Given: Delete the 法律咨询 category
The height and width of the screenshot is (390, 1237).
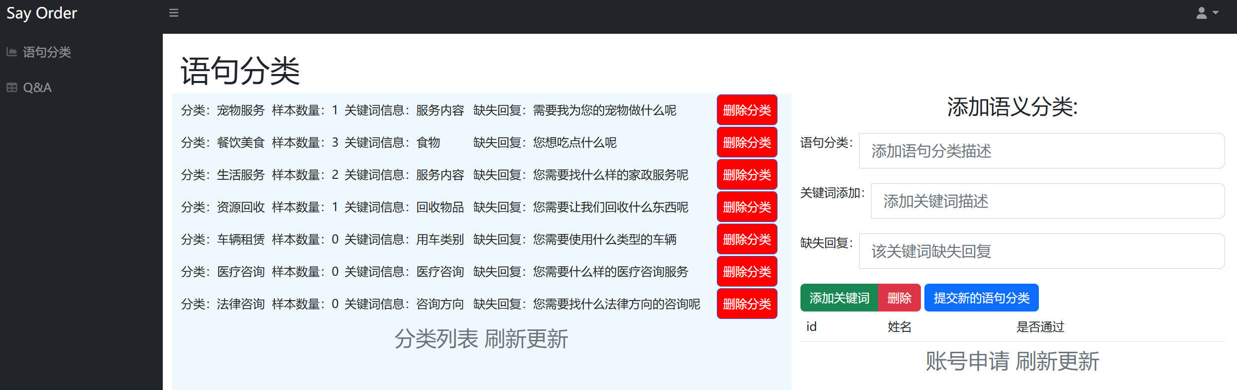Looking at the screenshot, I should (747, 304).
